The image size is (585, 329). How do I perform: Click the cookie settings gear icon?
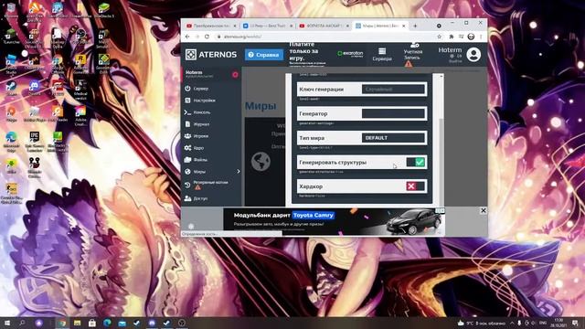tap(191, 227)
